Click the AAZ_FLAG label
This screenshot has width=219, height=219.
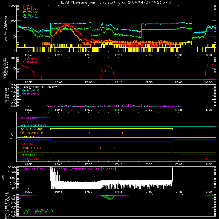pos(27,151)
